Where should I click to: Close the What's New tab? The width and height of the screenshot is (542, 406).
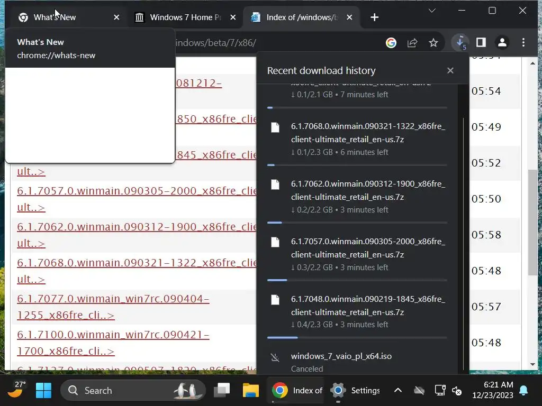tap(116, 17)
